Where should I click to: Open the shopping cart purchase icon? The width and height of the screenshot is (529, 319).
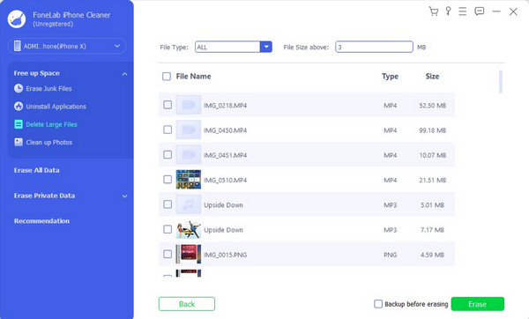tap(434, 11)
